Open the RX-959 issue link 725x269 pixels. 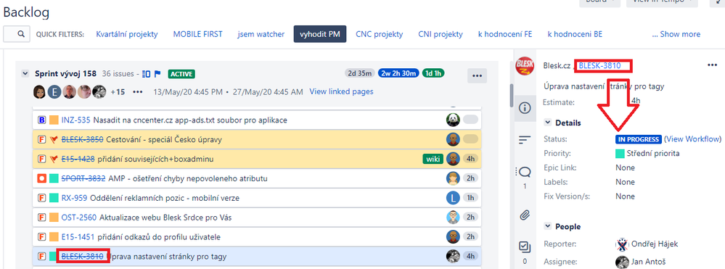click(74, 198)
